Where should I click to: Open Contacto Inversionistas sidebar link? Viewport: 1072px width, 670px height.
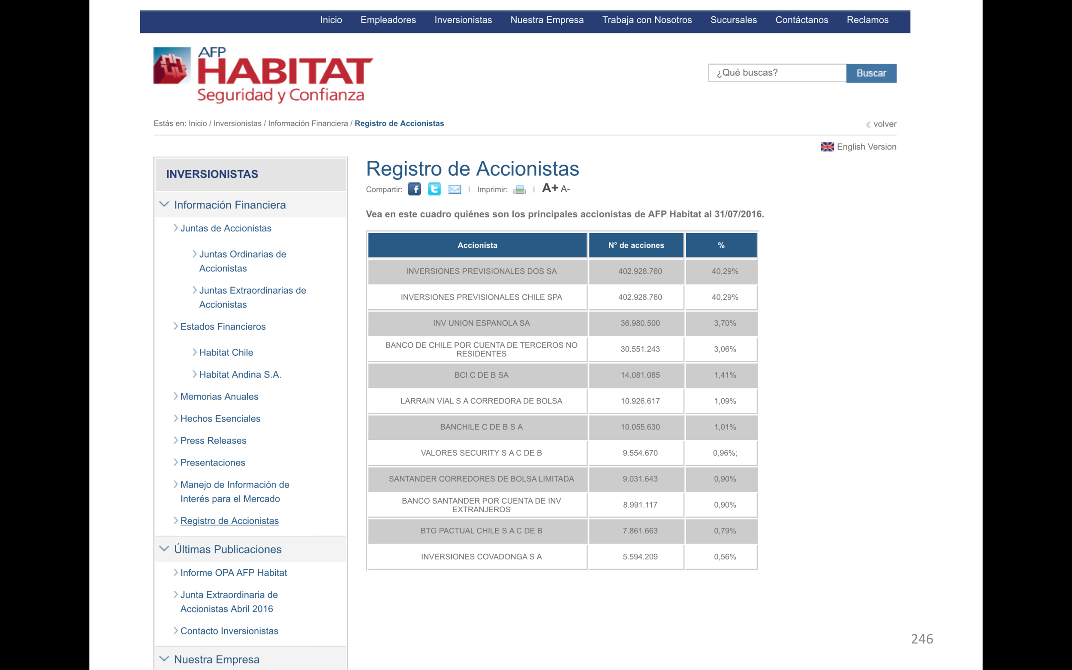[x=229, y=631]
